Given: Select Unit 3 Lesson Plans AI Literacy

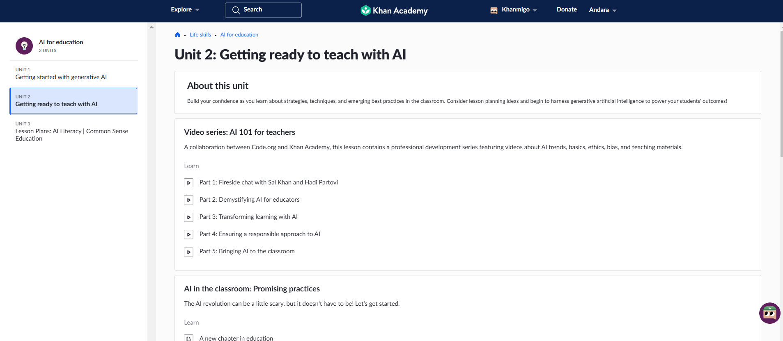Looking at the screenshot, I should [x=73, y=132].
